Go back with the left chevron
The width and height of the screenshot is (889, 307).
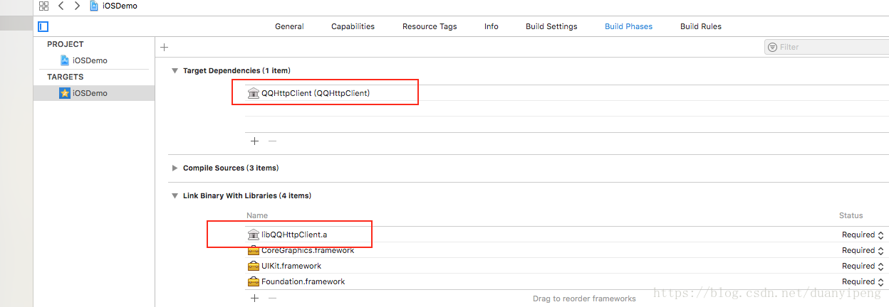coord(61,6)
